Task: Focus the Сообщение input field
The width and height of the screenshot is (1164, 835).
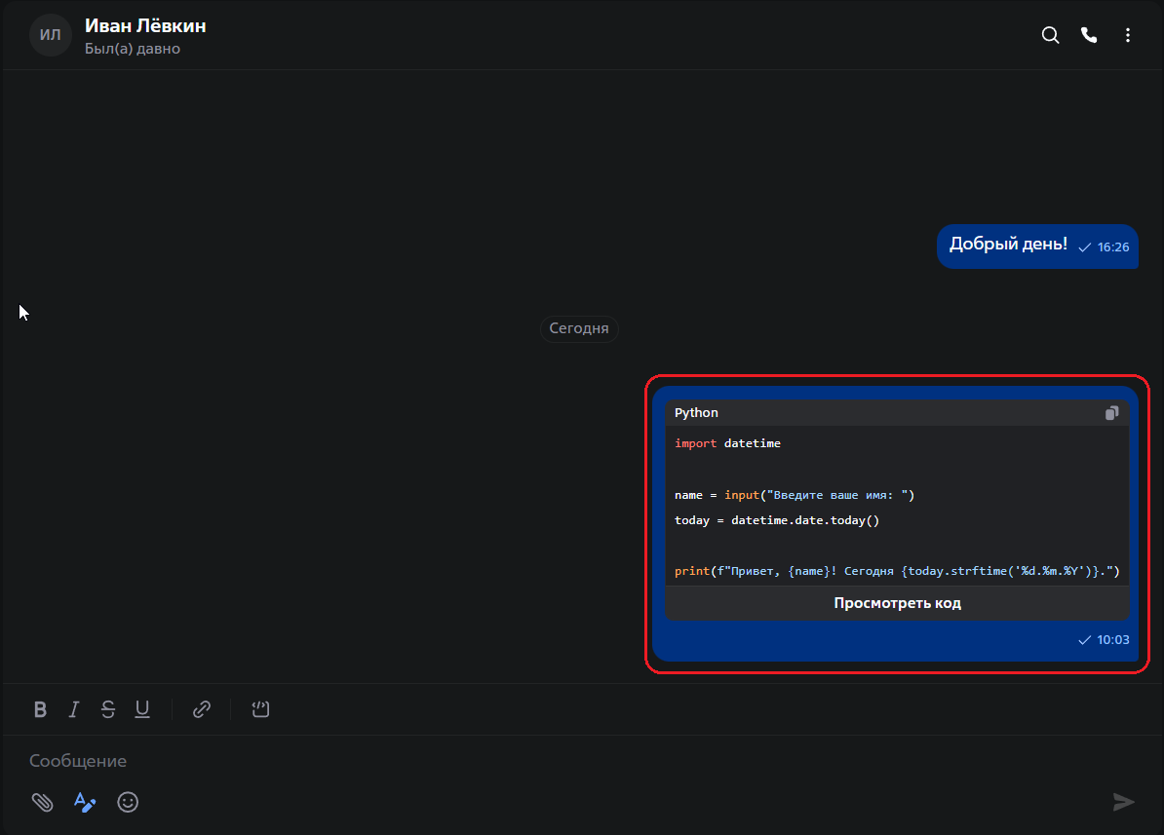Action: coord(487,761)
